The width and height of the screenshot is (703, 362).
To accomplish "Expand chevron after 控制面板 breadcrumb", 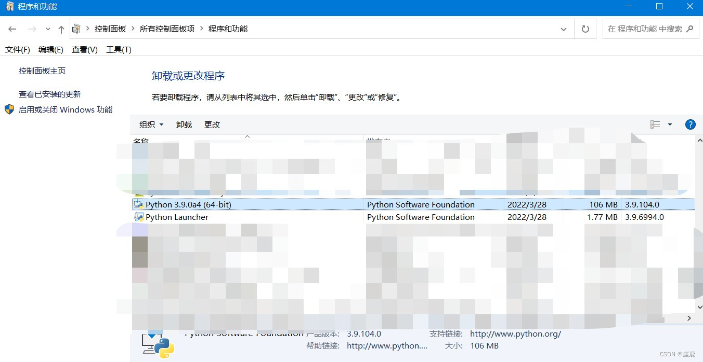I will [133, 29].
